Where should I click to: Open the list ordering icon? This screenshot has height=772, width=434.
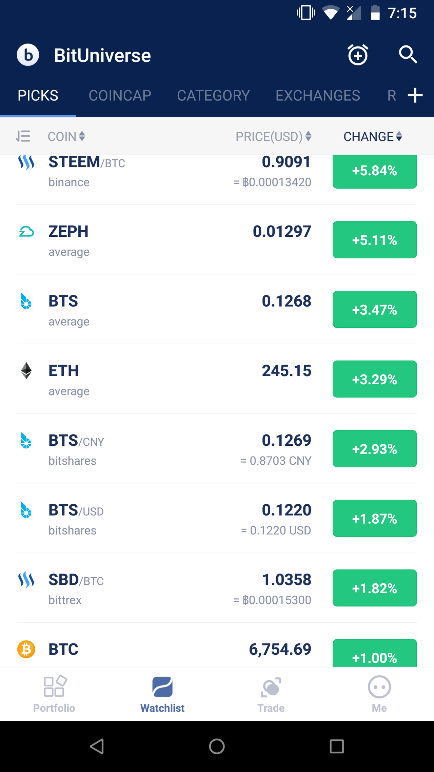pos(23,136)
